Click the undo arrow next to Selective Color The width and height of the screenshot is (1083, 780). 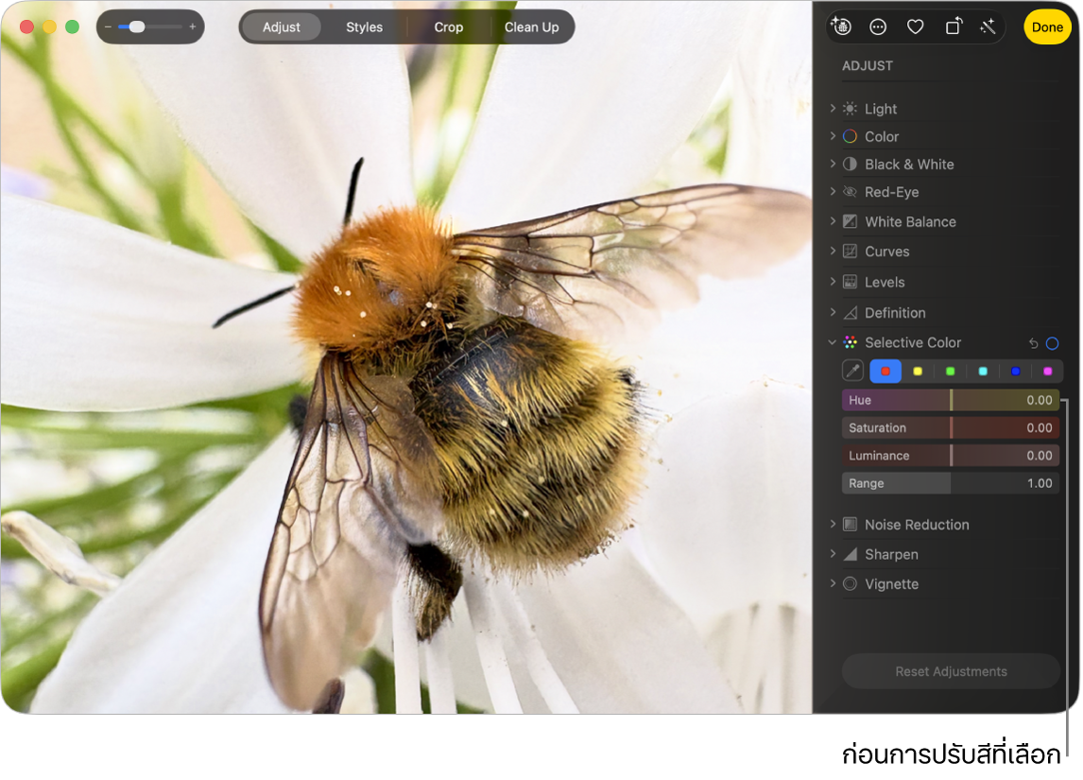(x=1033, y=342)
